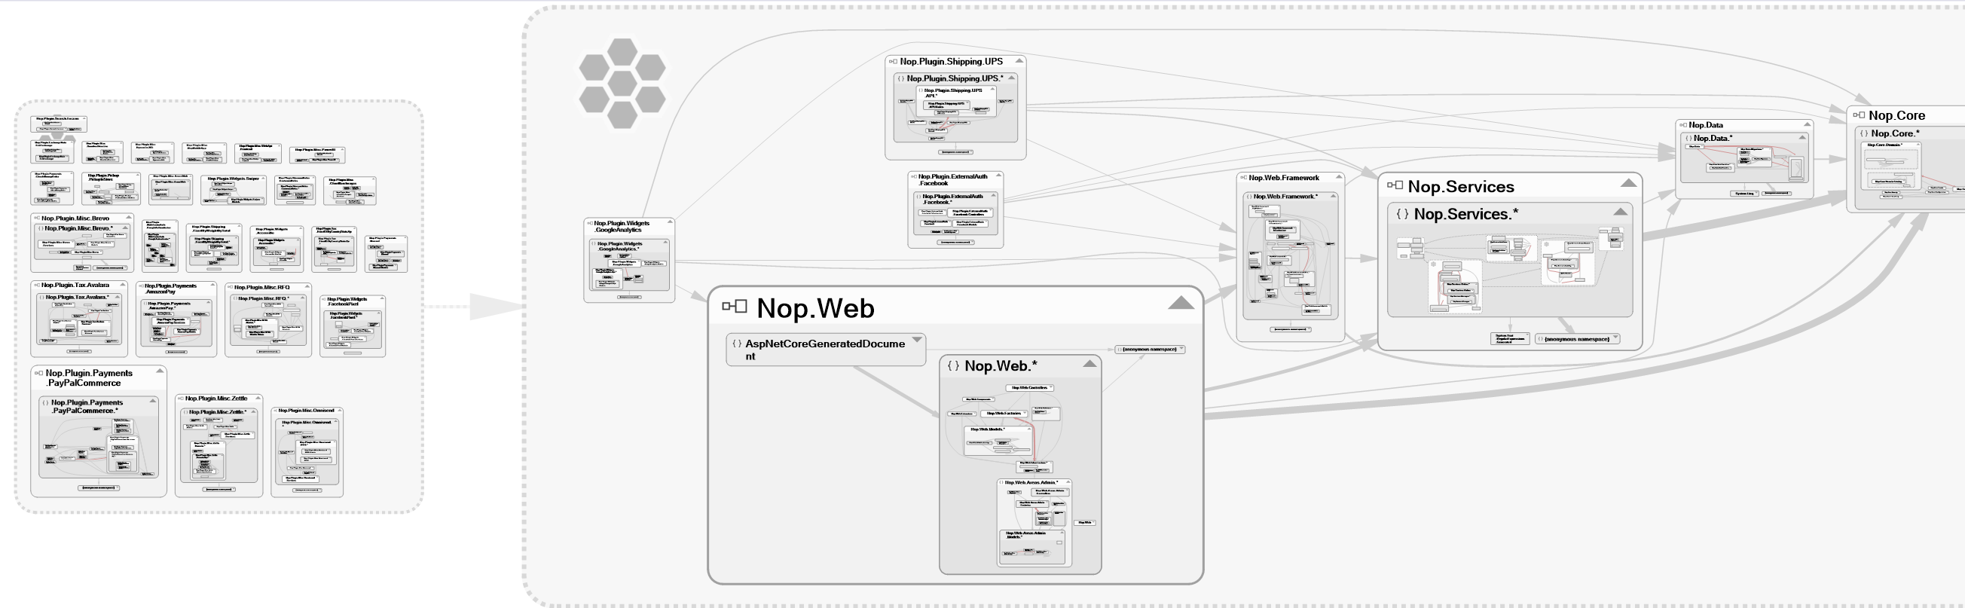This screenshot has width=1965, height=608.
Task: Click the Nop.Data assembly icon
Action: pos(1683,125)
